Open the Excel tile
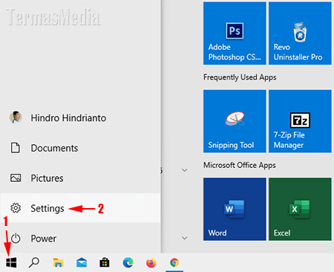This screenshot has width=334, height=272. [x=300, y=209]
